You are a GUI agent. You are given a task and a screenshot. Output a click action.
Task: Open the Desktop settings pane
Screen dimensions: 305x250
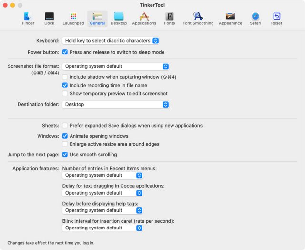tap(119, 19)
